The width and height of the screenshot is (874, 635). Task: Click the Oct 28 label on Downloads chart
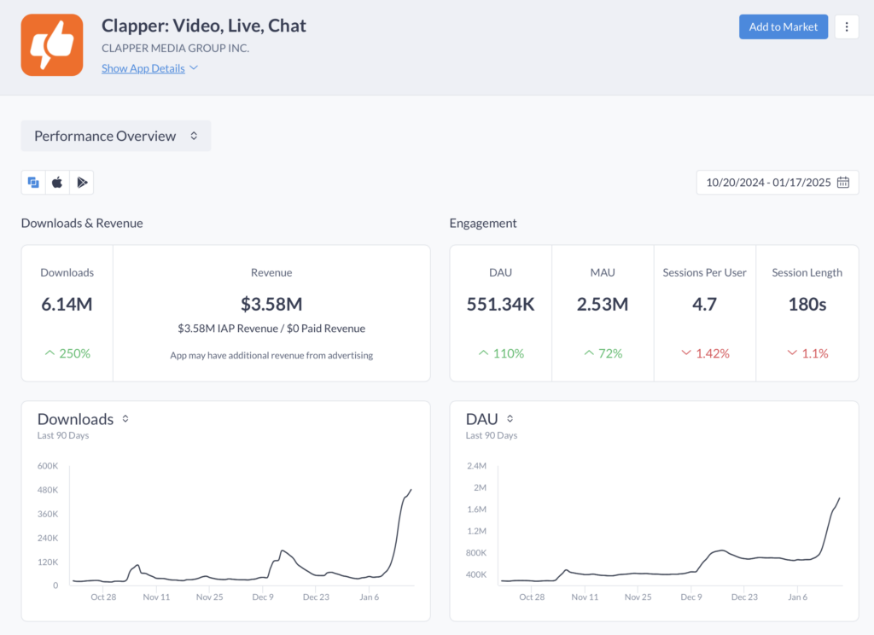point(103,597)
